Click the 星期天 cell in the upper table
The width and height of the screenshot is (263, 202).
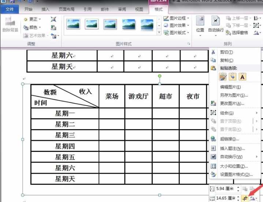[x=62, y=67]
